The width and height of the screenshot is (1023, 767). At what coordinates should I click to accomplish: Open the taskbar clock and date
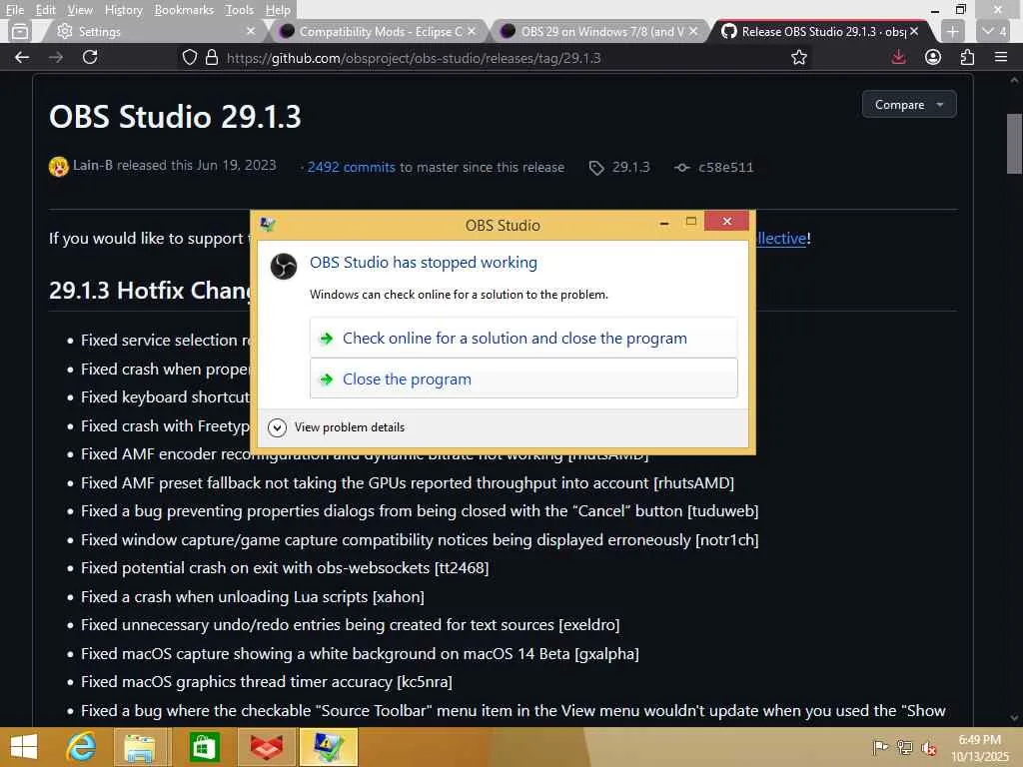979,748
